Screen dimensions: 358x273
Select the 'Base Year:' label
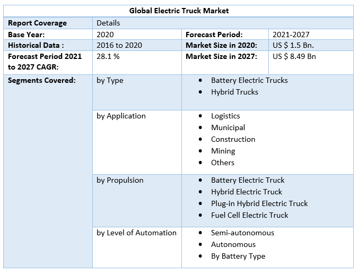point(27,34)
